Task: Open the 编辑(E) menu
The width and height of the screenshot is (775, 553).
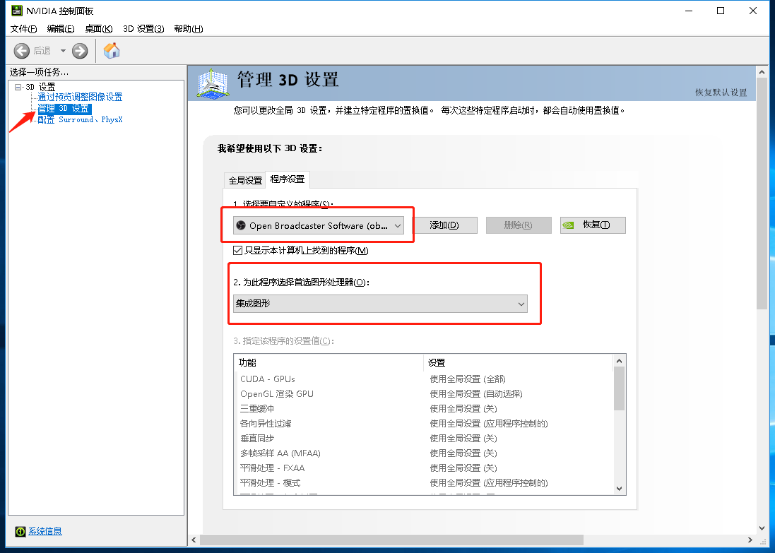Action: click(x=60, y=29)
